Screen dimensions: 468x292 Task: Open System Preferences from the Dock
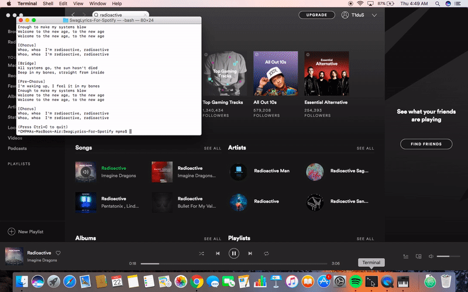[340, 281]
